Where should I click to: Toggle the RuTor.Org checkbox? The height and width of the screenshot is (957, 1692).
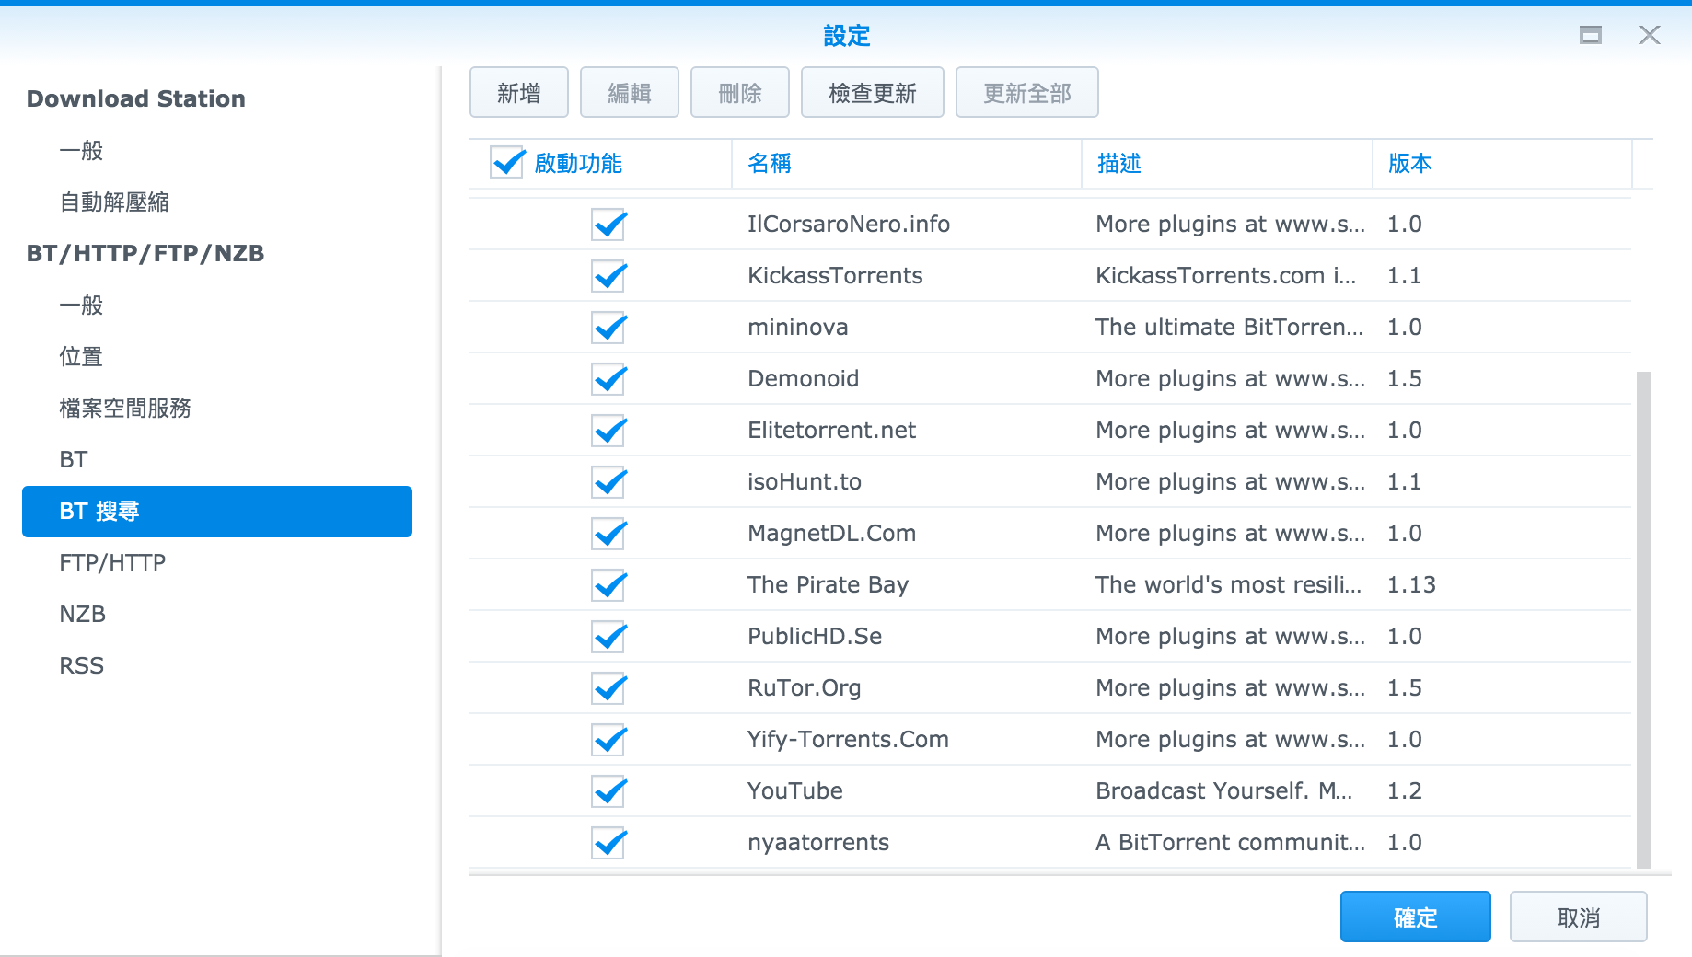pyautogui.click(x=608, y=688)
